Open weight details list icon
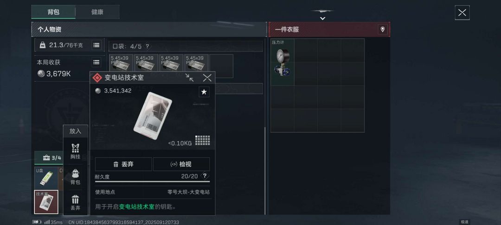 pos(96,45)
